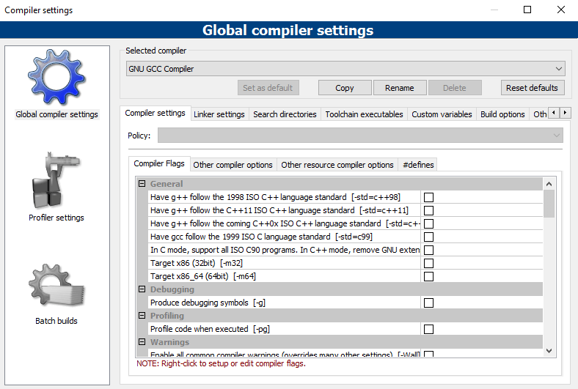Viewport: 578px width, 389px height.
Task: Switch to the Linker settings tab
Action: [219, 114]
